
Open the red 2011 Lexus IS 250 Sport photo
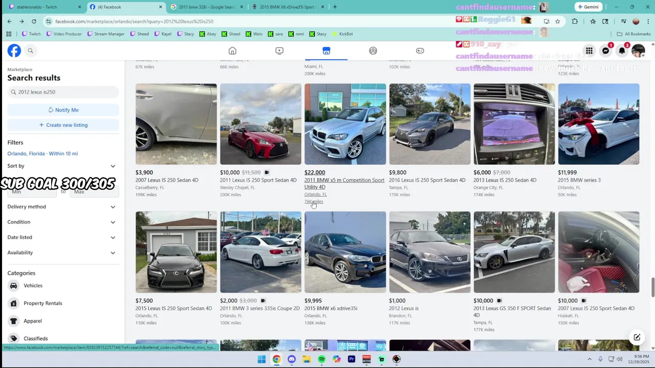click(260, 124)
